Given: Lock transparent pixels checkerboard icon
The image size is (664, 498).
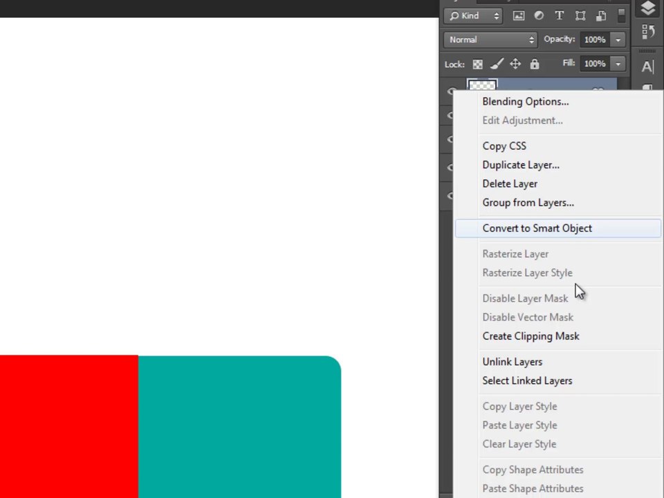Looking at the screenshot, I should (x=478, y=64).
